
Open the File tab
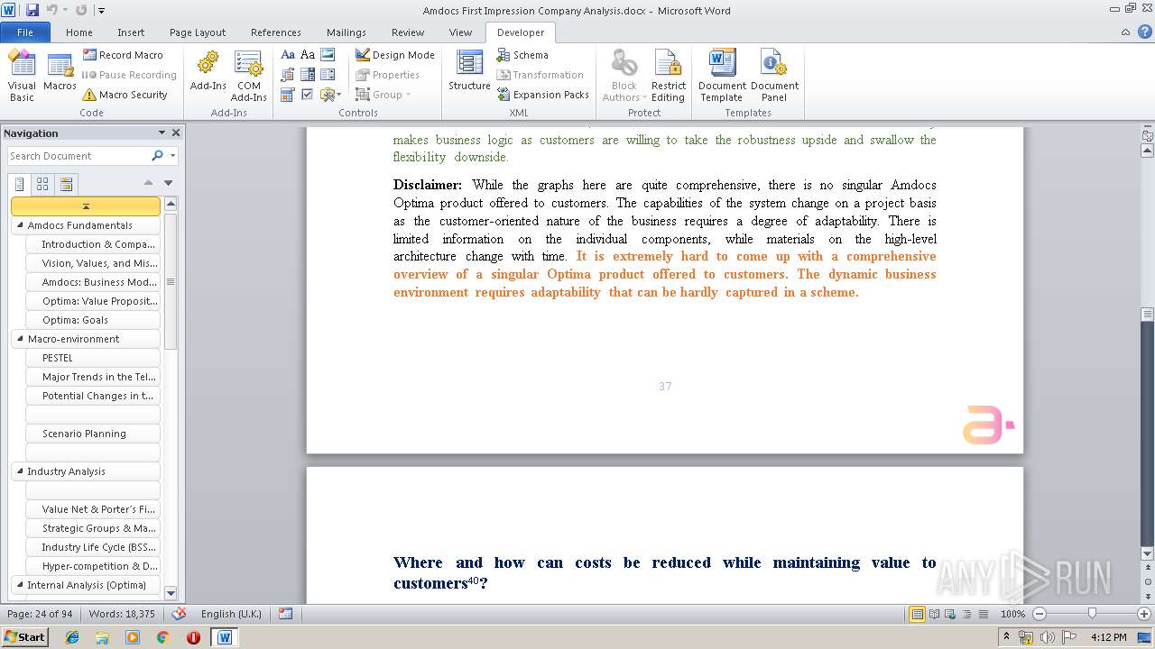click(x=25, y=32)
